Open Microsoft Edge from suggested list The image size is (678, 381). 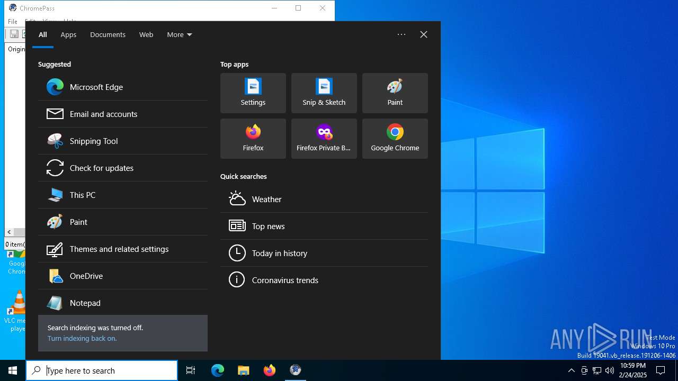(123, 87)
